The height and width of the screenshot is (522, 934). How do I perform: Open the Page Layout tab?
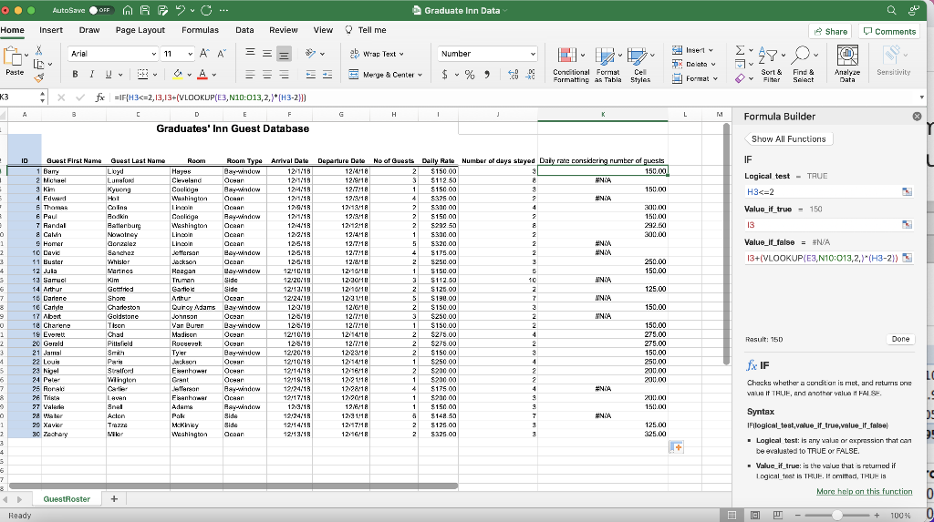pos(140,30)
